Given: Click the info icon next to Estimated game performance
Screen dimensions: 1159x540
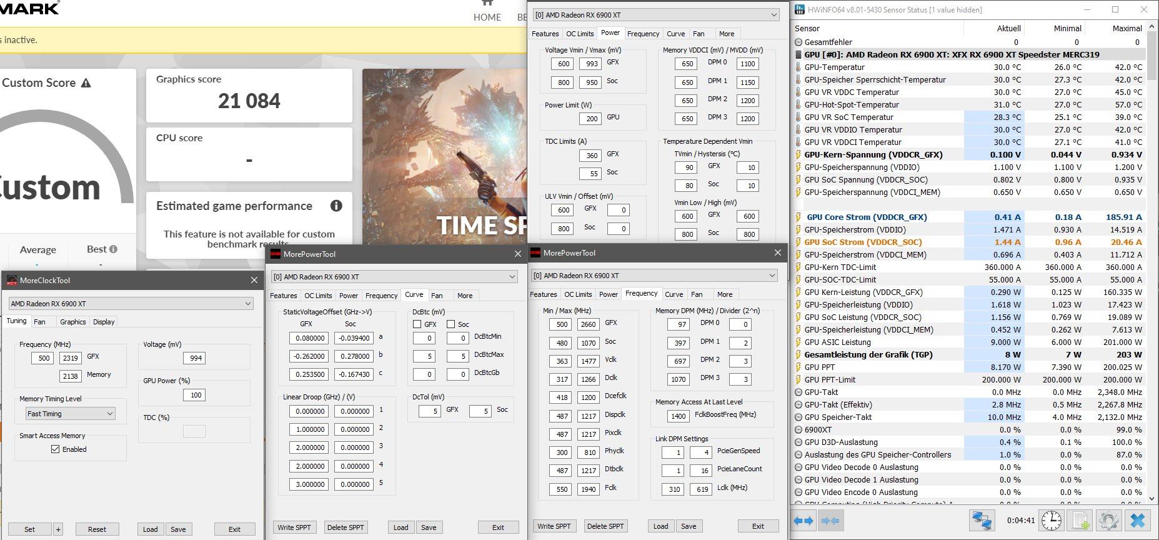Looking at the screenshot, I should (336, 206).
